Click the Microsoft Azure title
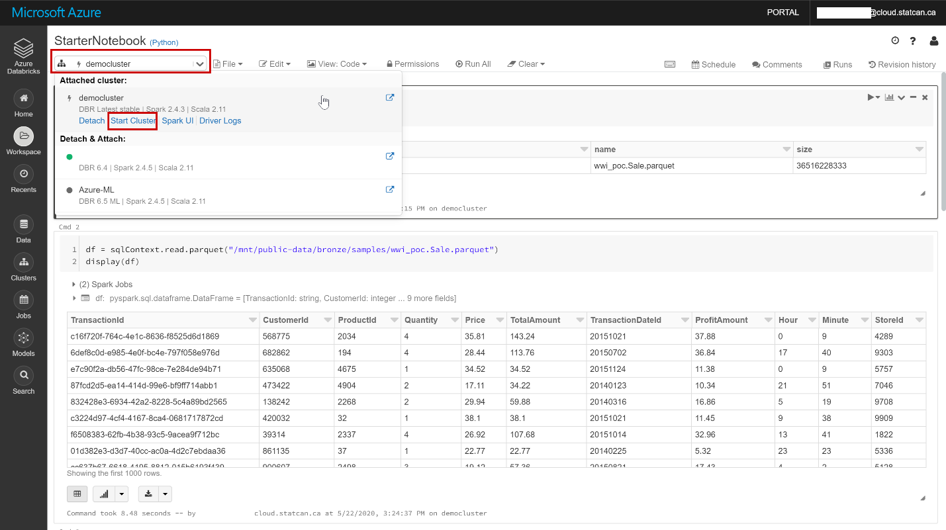This screenshot has height=530, width=946. point(56,13)
